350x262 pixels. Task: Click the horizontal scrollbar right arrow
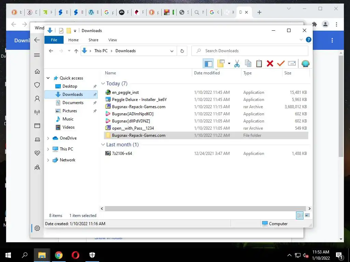309,208
